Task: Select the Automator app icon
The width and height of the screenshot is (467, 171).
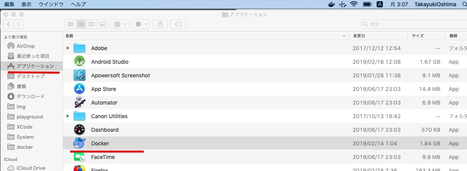Action: [79, 103]
